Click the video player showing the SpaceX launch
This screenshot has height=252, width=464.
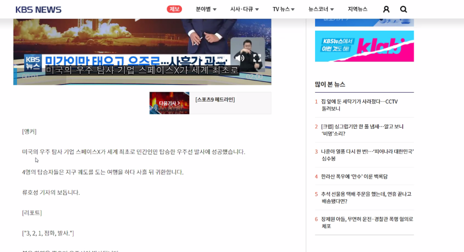point(142,52)
